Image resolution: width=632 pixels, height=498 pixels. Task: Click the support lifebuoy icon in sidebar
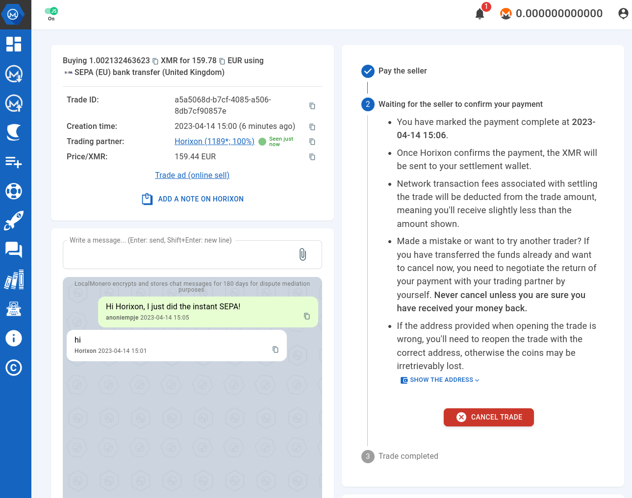(14, 191)
